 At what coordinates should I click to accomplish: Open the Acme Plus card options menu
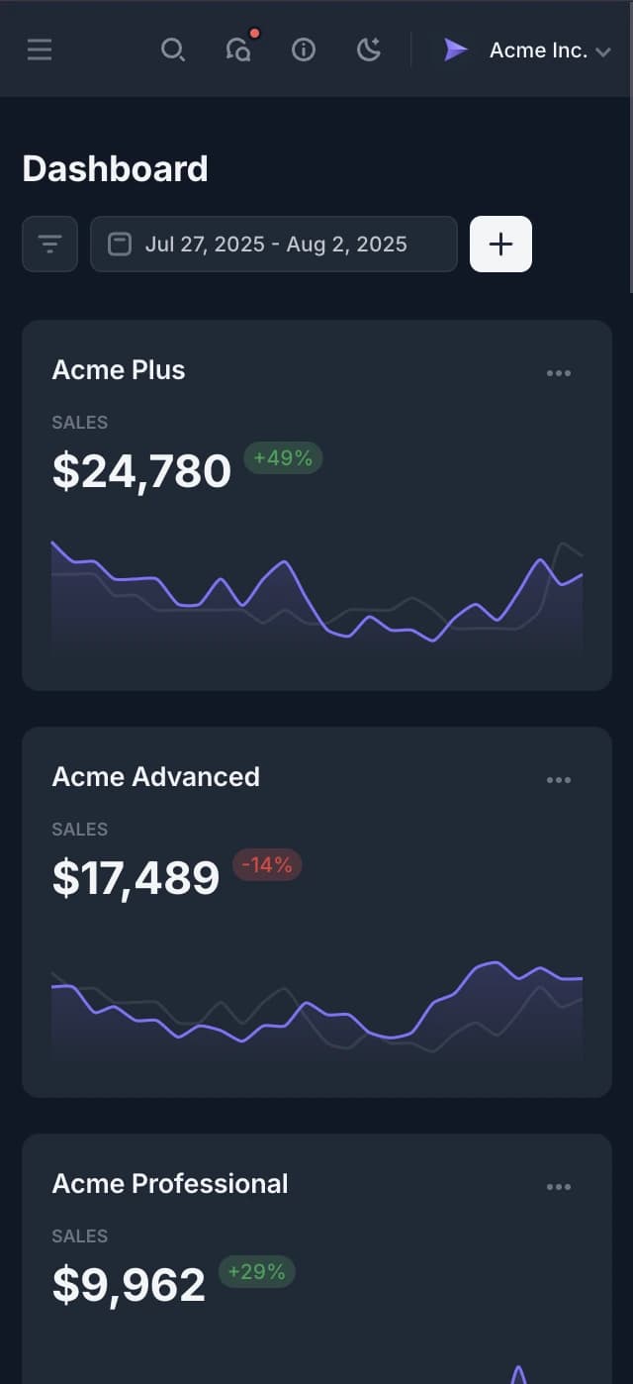[x=559, y=373]
